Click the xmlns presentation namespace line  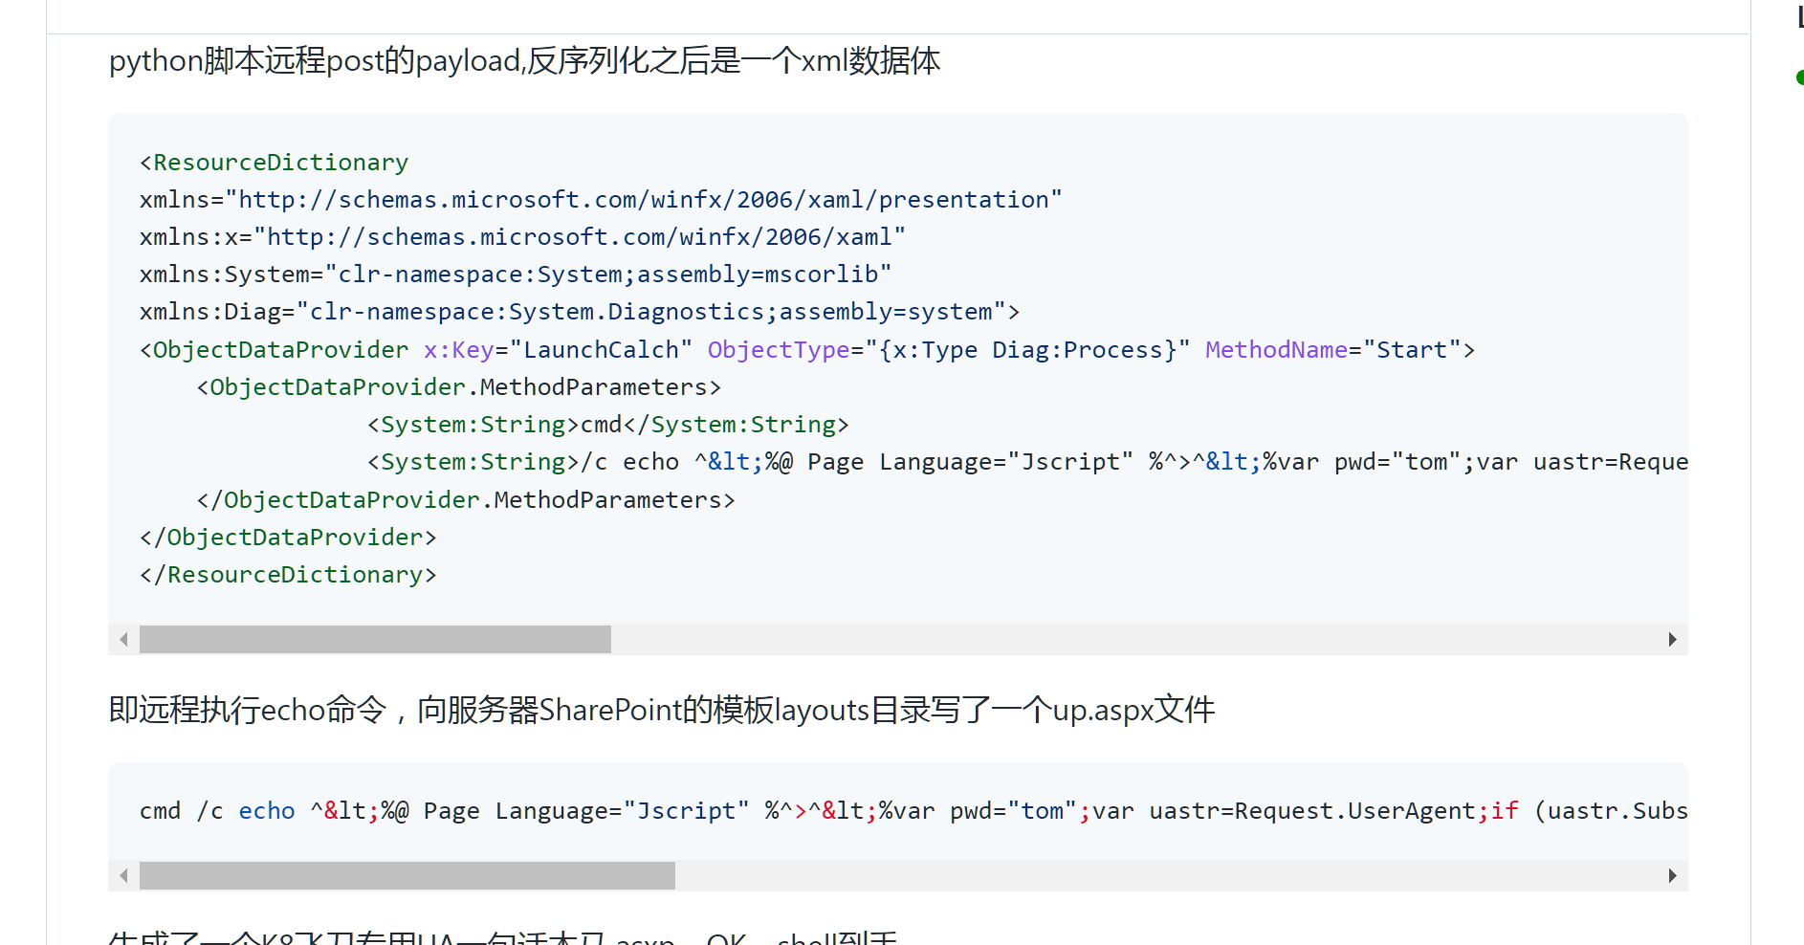601,200
